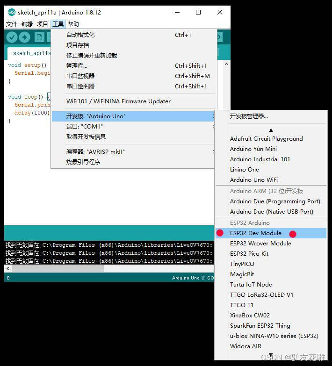Click the console horizontal scrollbar thumb
This screenshot has height=366, width=332.
pyautogui.click(x=58, y=268)
